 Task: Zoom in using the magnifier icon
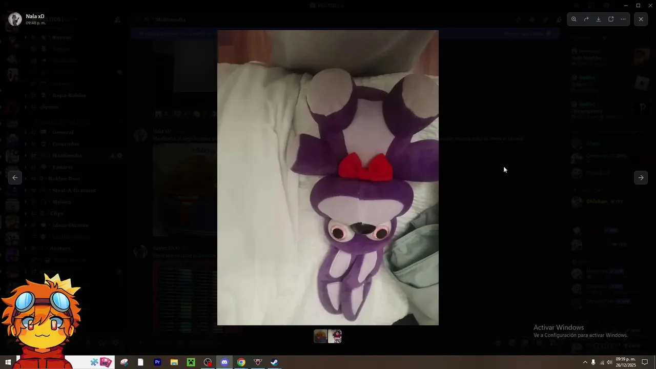coord(574,19)
